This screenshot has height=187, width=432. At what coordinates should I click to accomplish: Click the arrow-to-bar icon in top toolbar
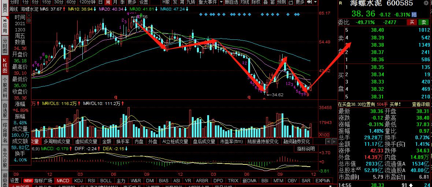[309, 2]
